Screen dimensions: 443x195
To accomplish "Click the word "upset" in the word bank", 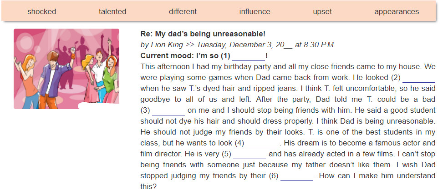I will tap(322, 11).
